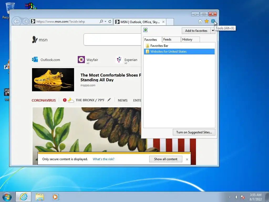The width and height of the screenshot is (269, 202).
Task: Open THE BRONX / 79°F weather
Action: click(x=90, y=100)
